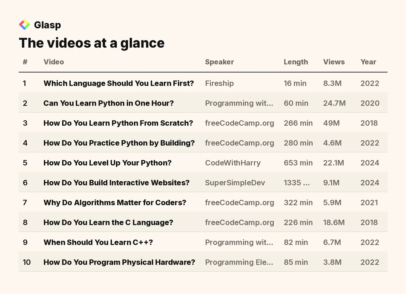The width and height of the screenshot is (406, 294).
Task: Click the '85 min' length cell
Action: pos(296,262)
